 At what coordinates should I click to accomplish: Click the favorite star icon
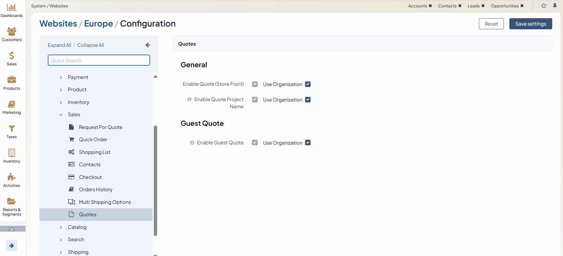[x=544, y=6]
